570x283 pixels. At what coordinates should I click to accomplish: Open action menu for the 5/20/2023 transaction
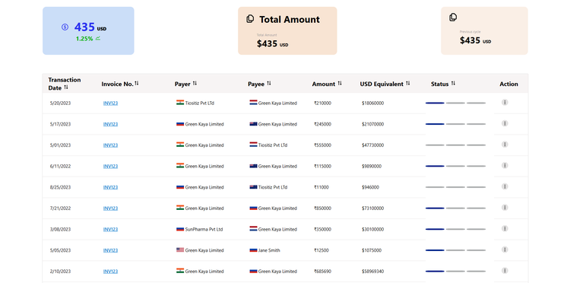[505, 102]
